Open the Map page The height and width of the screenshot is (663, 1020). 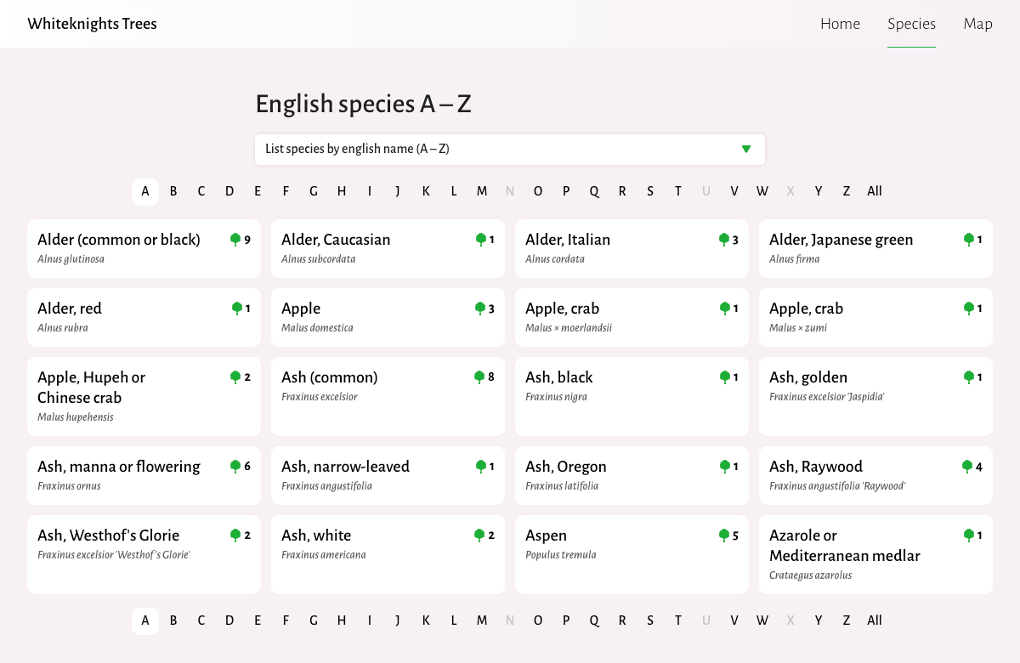977,24
